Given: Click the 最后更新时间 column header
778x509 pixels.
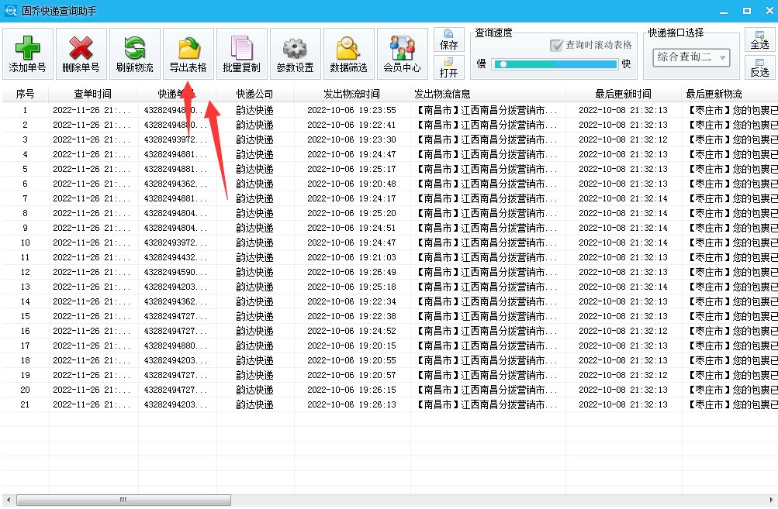Looking at the screenshot, I should click(625, 95).
